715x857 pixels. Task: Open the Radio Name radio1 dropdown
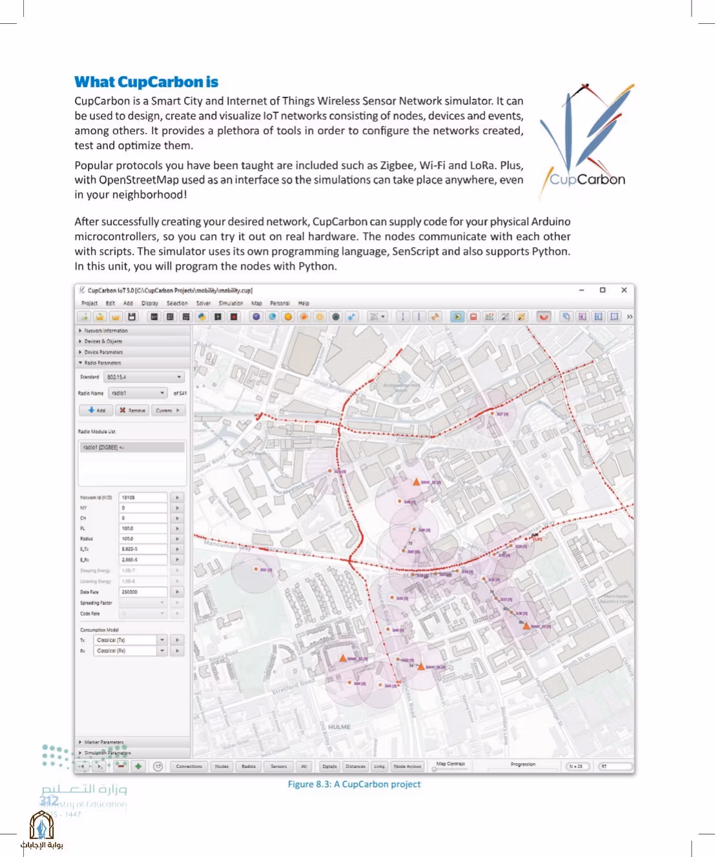pos(138,393)
